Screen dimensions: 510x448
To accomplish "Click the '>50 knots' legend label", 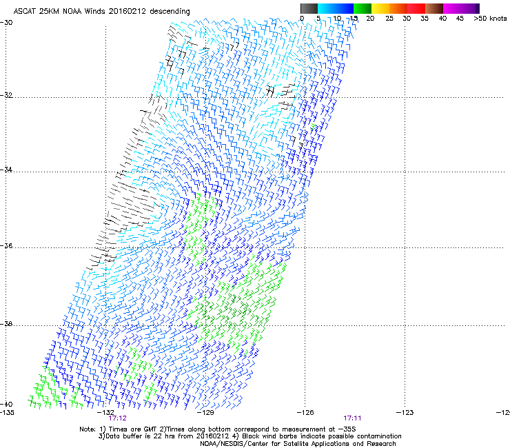I will coord(490,19).
